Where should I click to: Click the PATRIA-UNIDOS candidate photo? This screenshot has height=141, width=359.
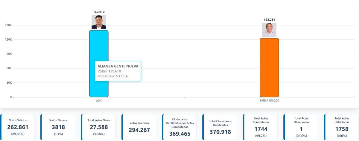(x=269, y=30)
